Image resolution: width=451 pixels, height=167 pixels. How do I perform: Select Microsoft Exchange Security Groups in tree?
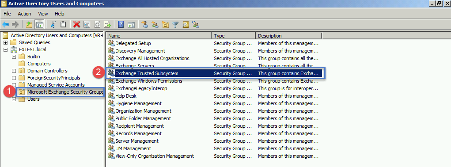[x=65, y=92]
